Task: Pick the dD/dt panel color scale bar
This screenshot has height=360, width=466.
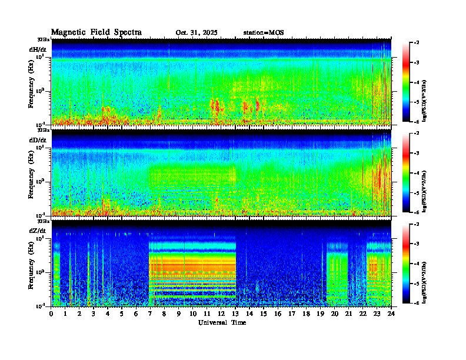Action: coord(406,173)
